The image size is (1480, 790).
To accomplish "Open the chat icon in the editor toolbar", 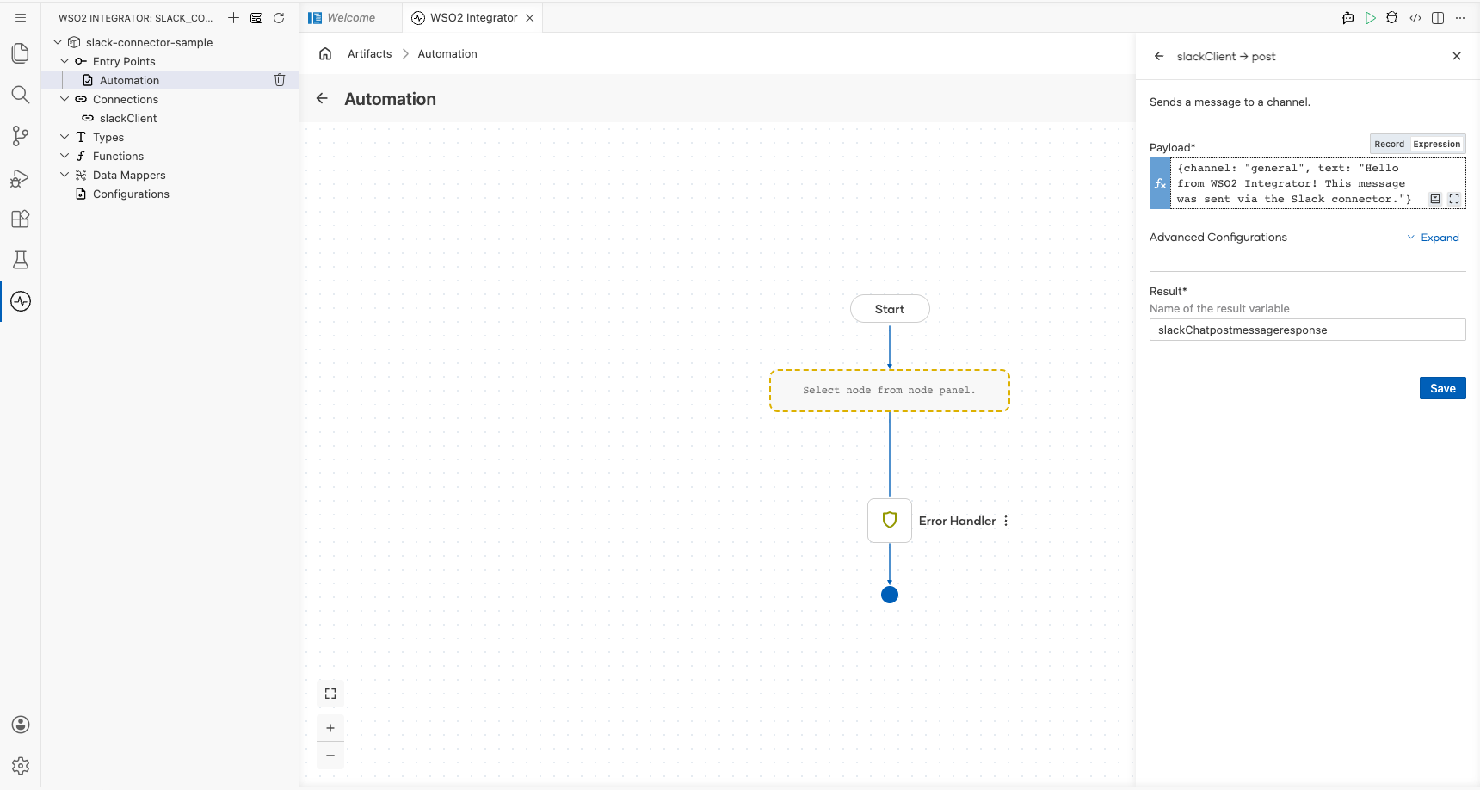I will pos(1348,17).
